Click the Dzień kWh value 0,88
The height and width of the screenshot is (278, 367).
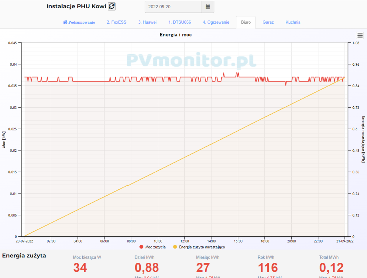pyautogui.click(x=147, y=268)
